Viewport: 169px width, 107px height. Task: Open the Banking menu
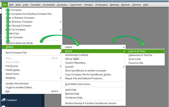pos(114,5)
